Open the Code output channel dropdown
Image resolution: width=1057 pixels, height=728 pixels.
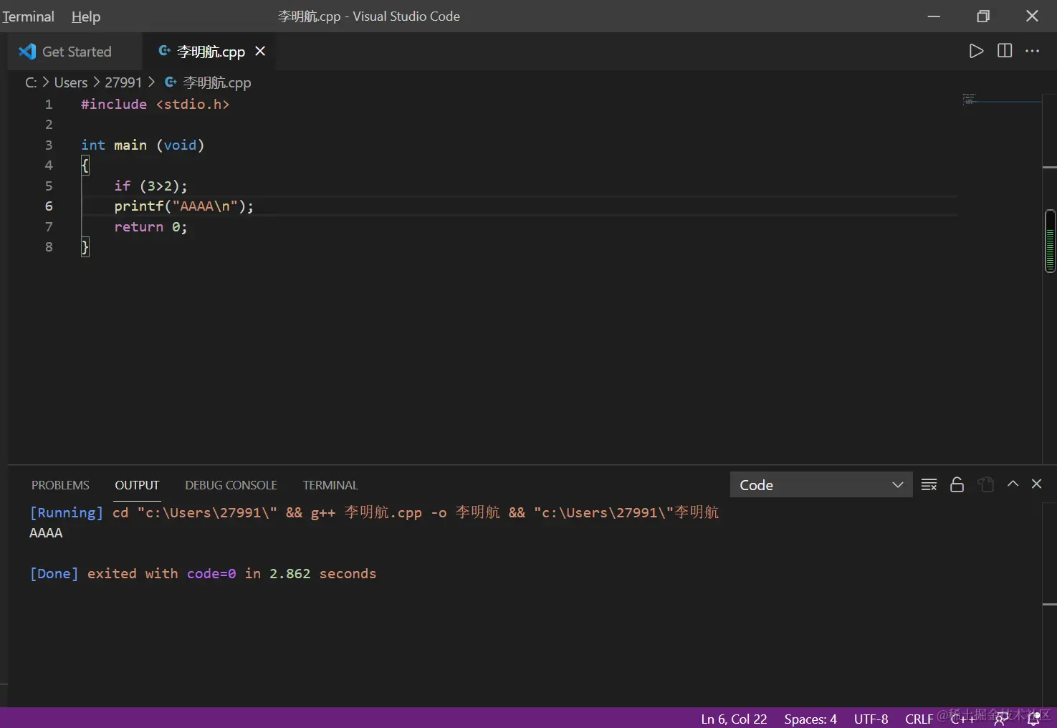click(821, 485)
